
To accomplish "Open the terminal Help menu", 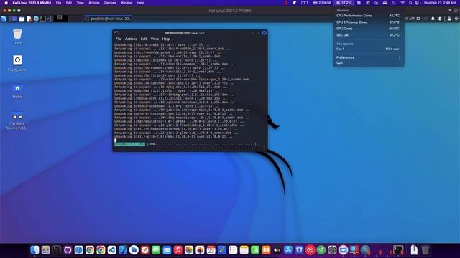I will coord(166,39).
